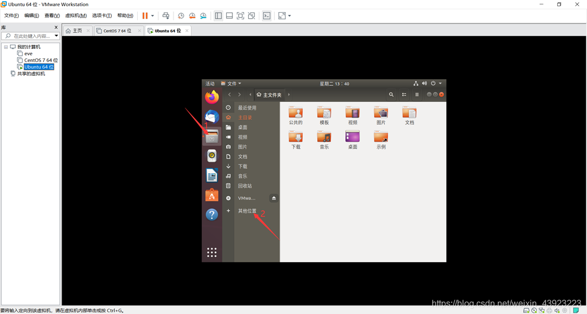Open Ubuntu Software from the dock
The image size is (587, 314).
pos(212,195)
